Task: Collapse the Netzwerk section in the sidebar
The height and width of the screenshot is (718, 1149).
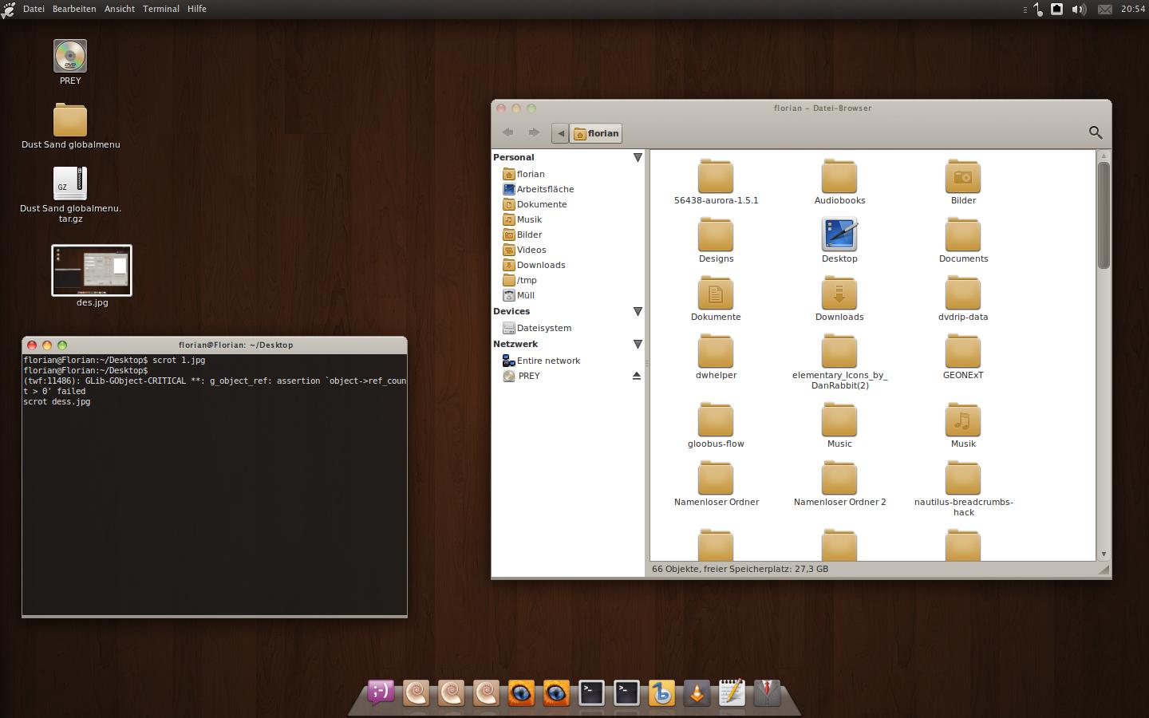Action: [638, 345]
